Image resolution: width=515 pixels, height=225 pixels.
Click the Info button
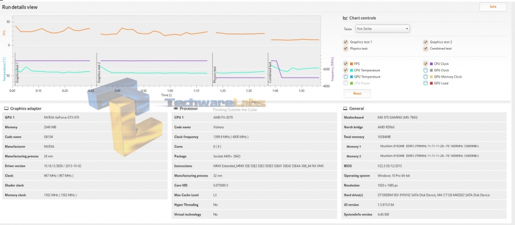pos(493,7)
